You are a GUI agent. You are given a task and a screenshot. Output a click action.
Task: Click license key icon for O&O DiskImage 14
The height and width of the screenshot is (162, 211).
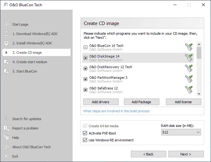pyautogui.click(x=189, y=58)
